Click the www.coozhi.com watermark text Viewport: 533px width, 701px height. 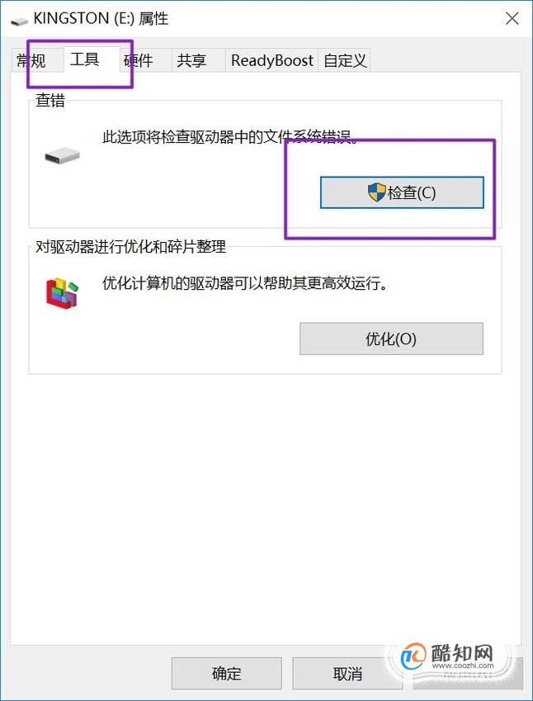pyautogui.click(x=463, y=665)
